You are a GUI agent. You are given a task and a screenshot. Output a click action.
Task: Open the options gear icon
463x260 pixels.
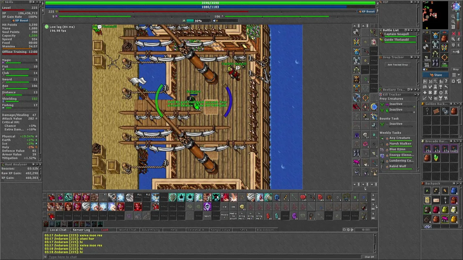coord(453,81)
